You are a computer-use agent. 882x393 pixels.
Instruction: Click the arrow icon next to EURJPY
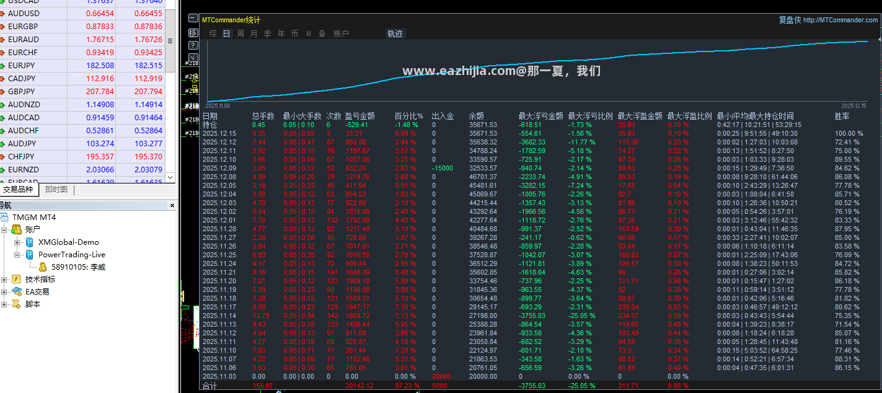(x=3, y=66)
